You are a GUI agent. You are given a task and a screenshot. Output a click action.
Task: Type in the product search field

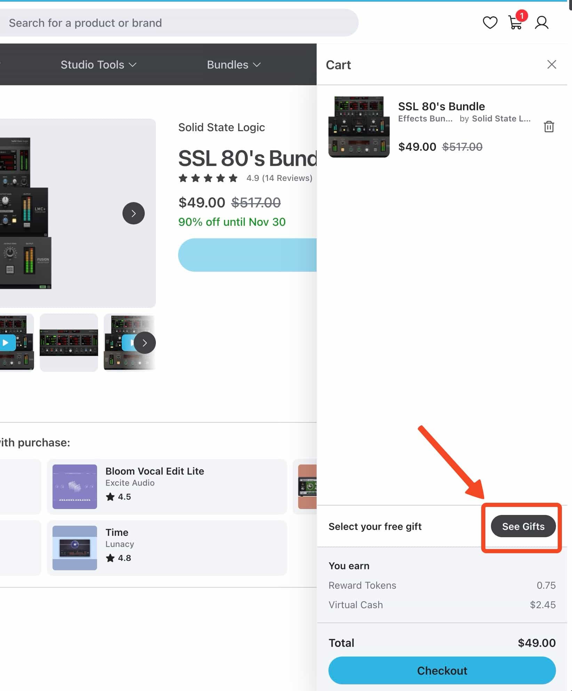click(174, 23)
